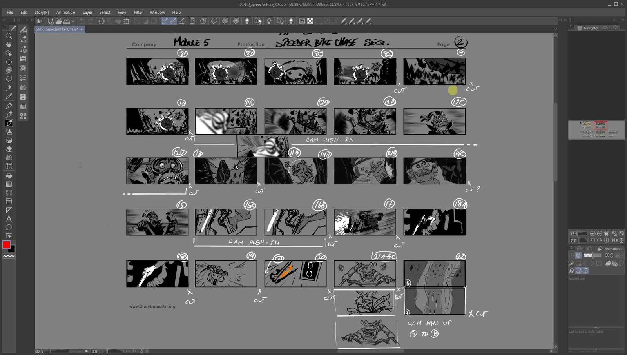The image size is (627, 355).
Task: Select the Move layer tool
Action: click(9, 62)
